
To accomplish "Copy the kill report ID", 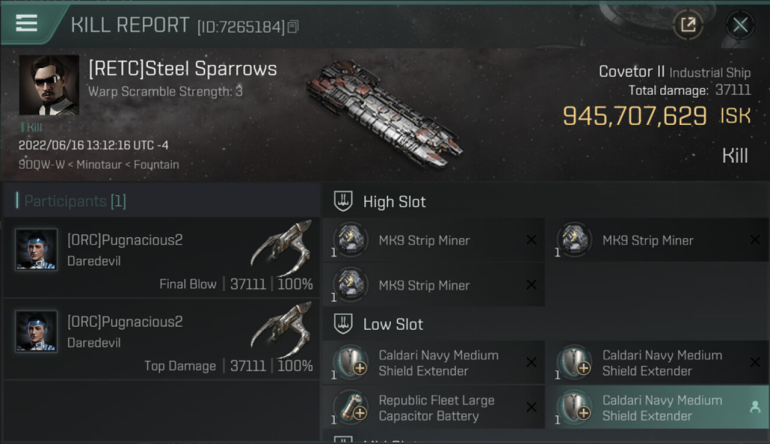I will pyautogui.click(x=293, y=26).
